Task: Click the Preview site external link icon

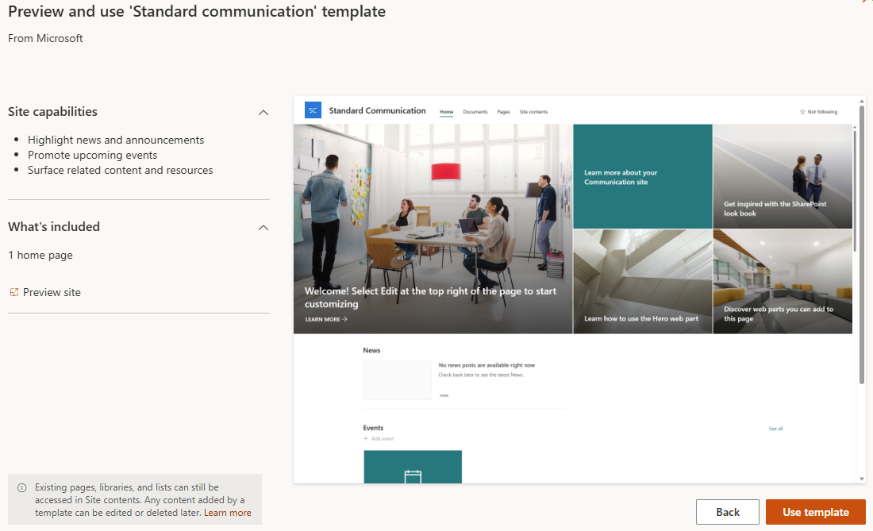Action: point(14,292)
